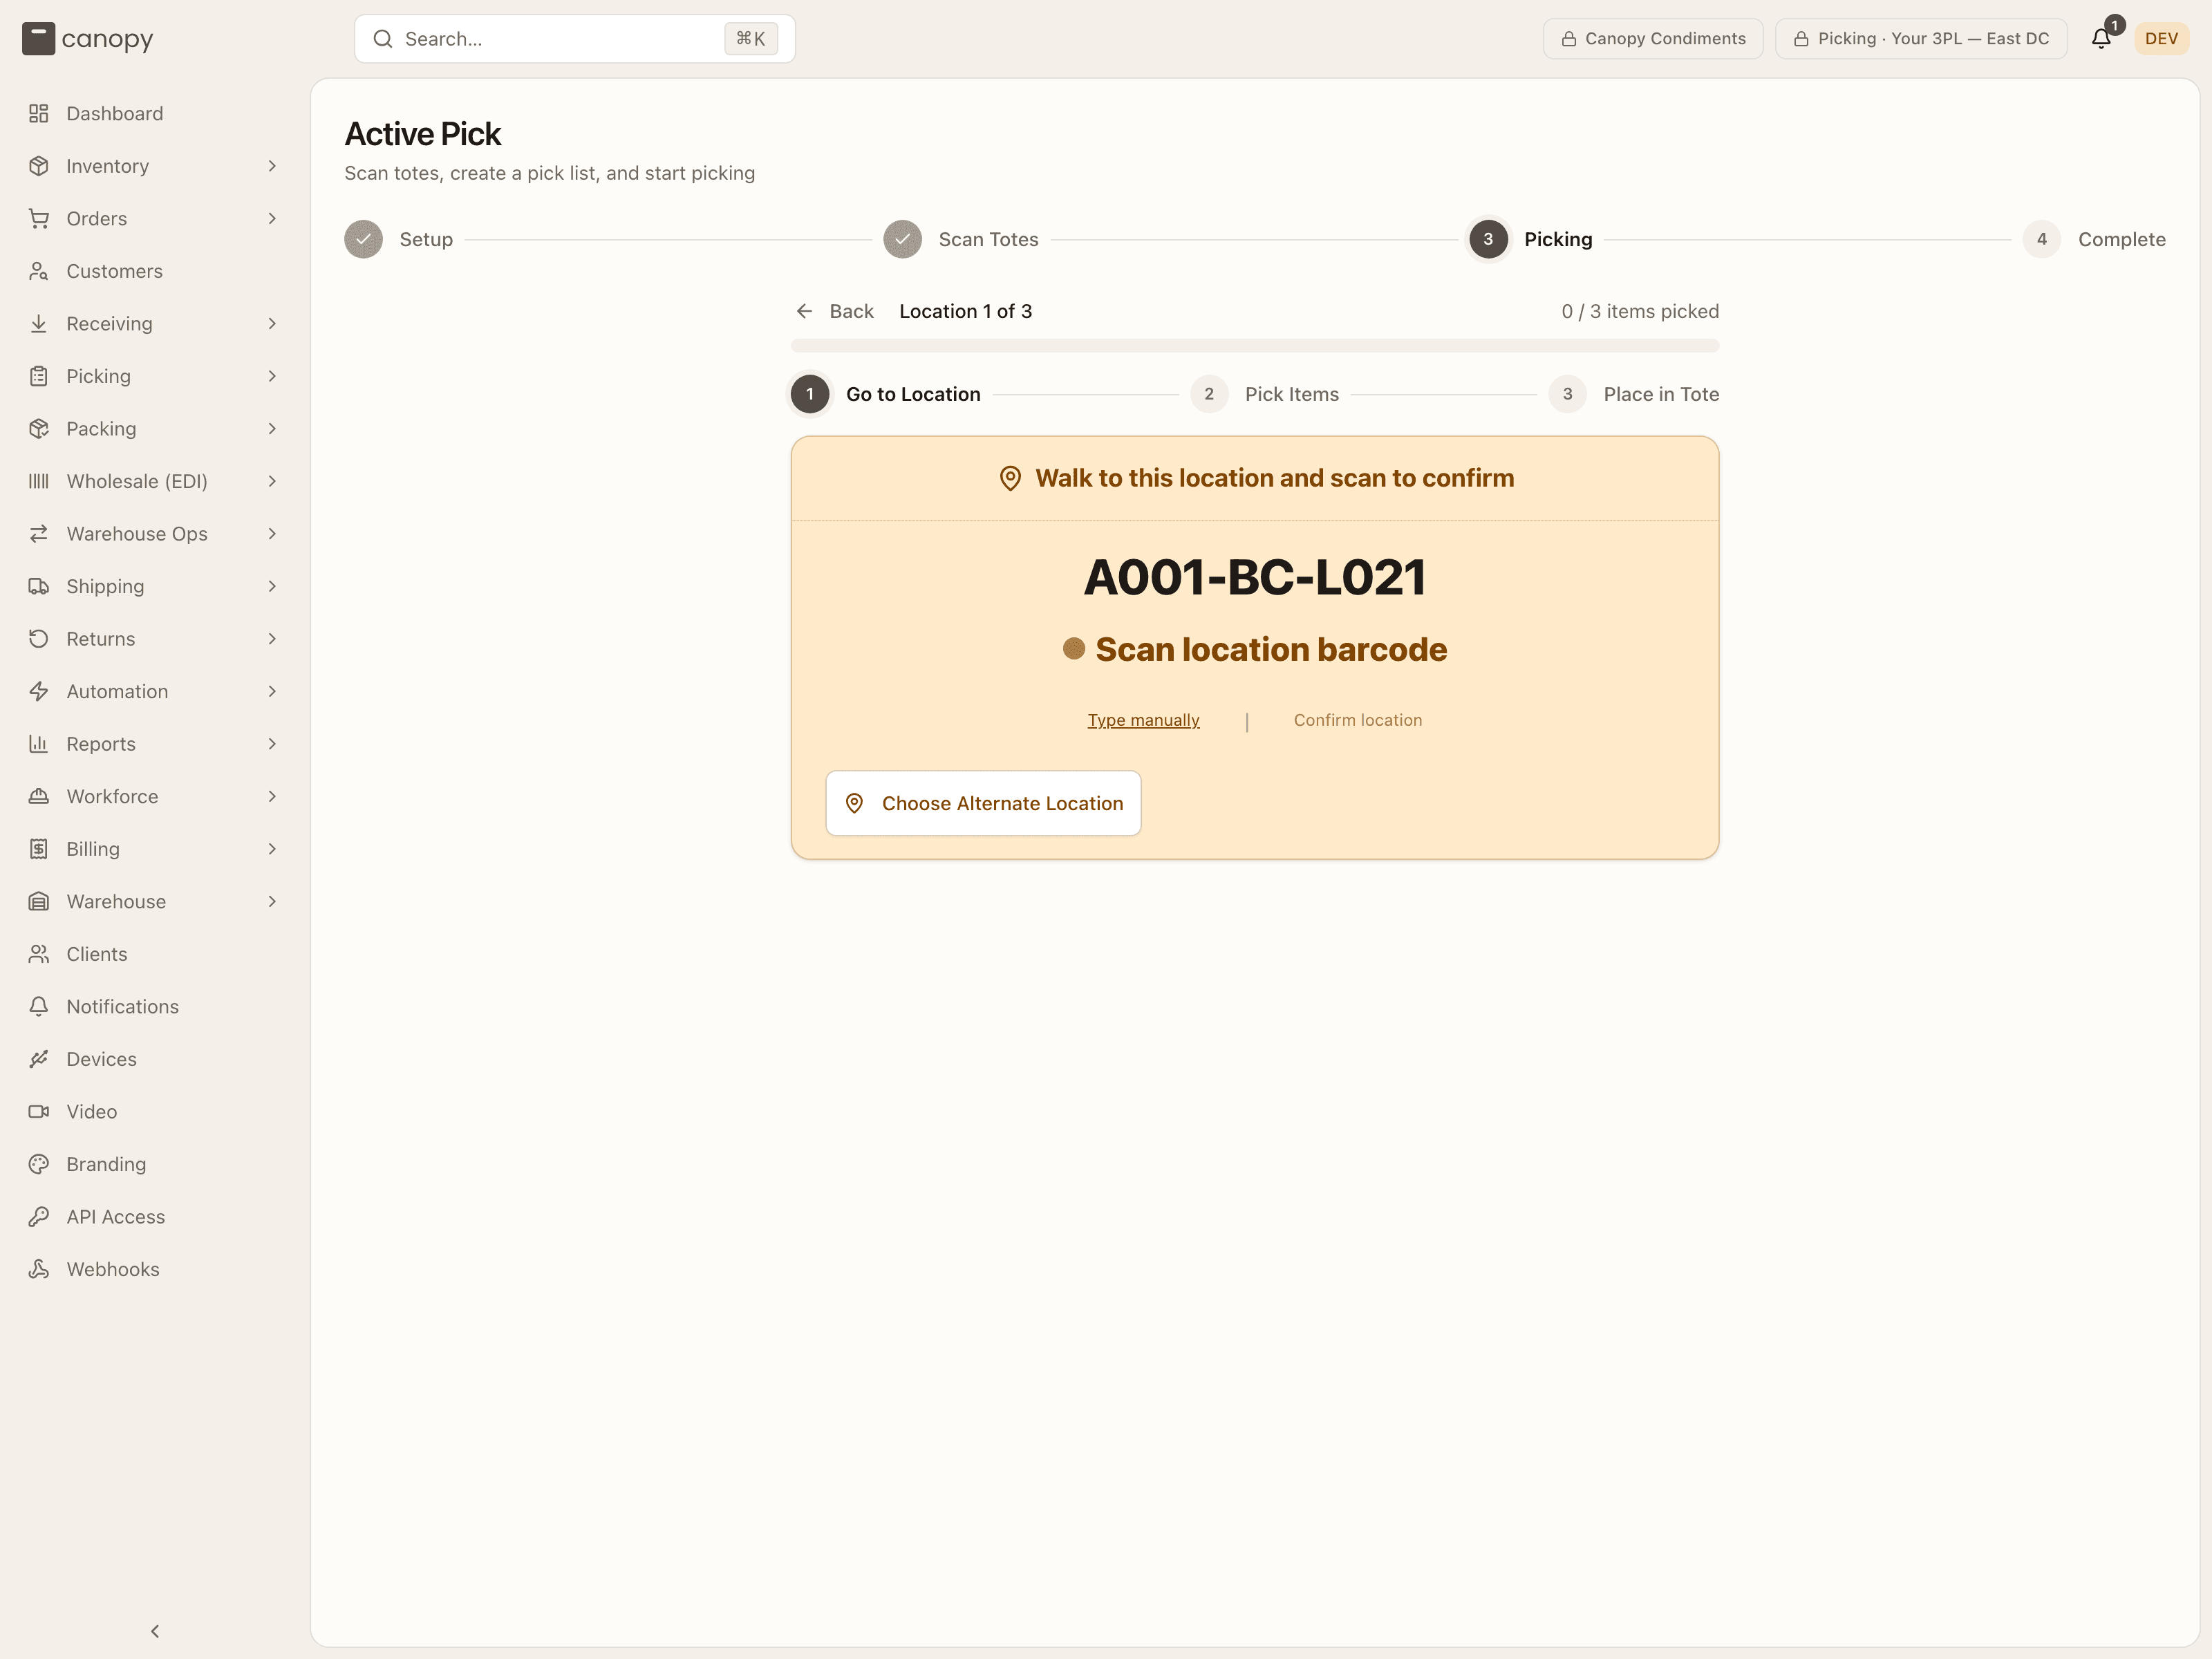Click the Workforce hard hat icon
Viewport: 2212px width, 1659px height.
coord(39,796)
